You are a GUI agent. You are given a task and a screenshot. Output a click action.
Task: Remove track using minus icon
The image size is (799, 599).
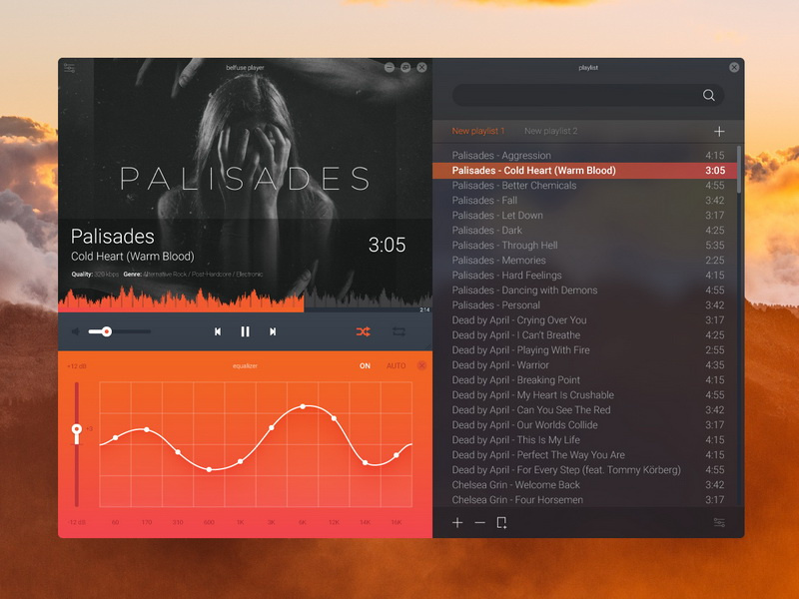(x=480, y=522)
